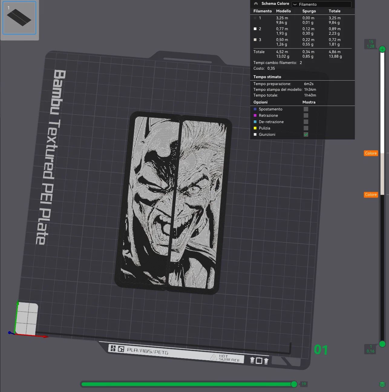The image size is (389, 392).
Task: Click the upper orange Colore change marker
Action: point(371,153)
